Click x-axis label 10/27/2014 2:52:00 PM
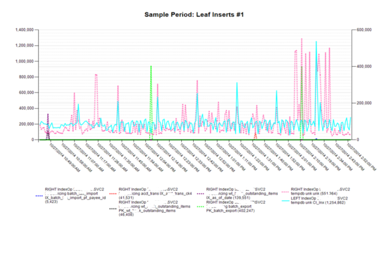Image resolution: width=388 pixels, height=277 pixels. (362, 157)
